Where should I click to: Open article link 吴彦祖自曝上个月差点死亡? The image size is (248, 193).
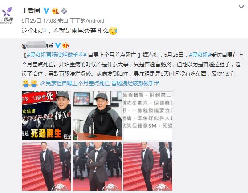77,84
